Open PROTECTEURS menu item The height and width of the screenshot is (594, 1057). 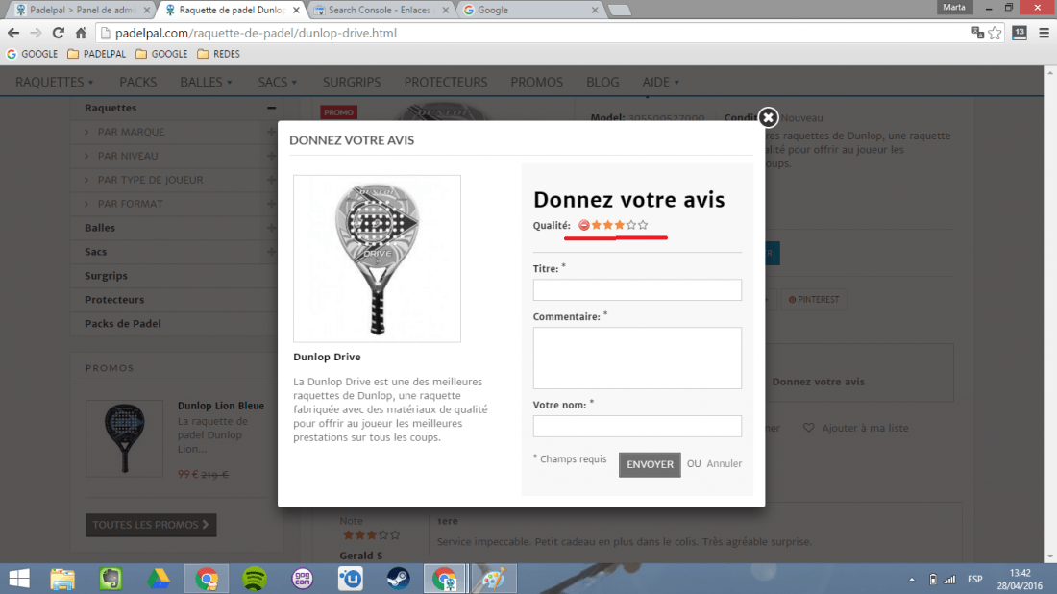click(446, 82)
